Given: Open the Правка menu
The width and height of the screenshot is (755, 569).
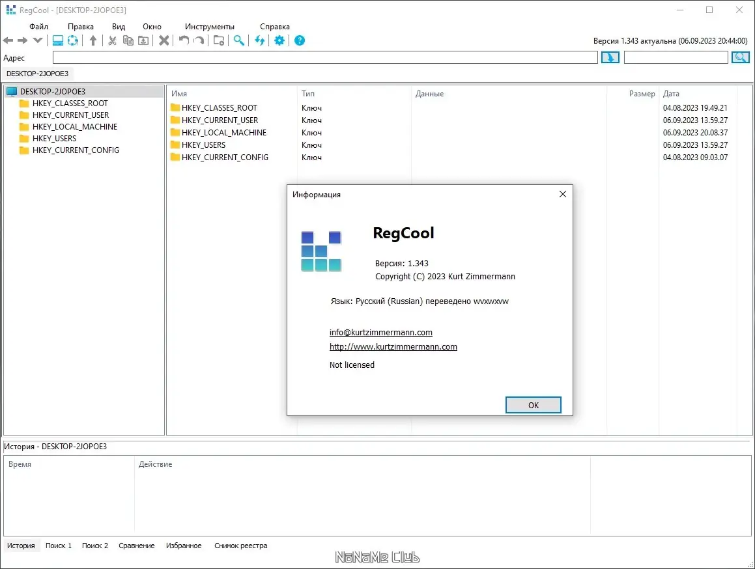Looking at the screenshot, I should (80, 27).
